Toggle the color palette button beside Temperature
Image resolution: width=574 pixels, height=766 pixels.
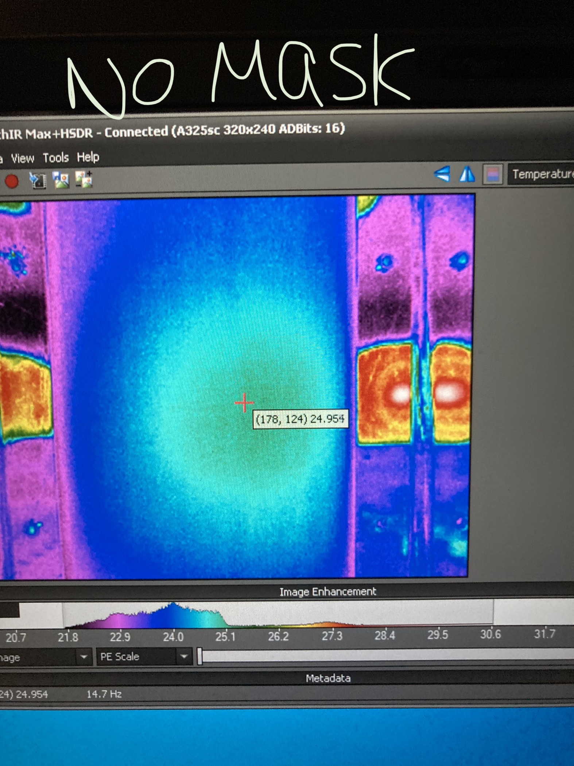coord(493,174)
